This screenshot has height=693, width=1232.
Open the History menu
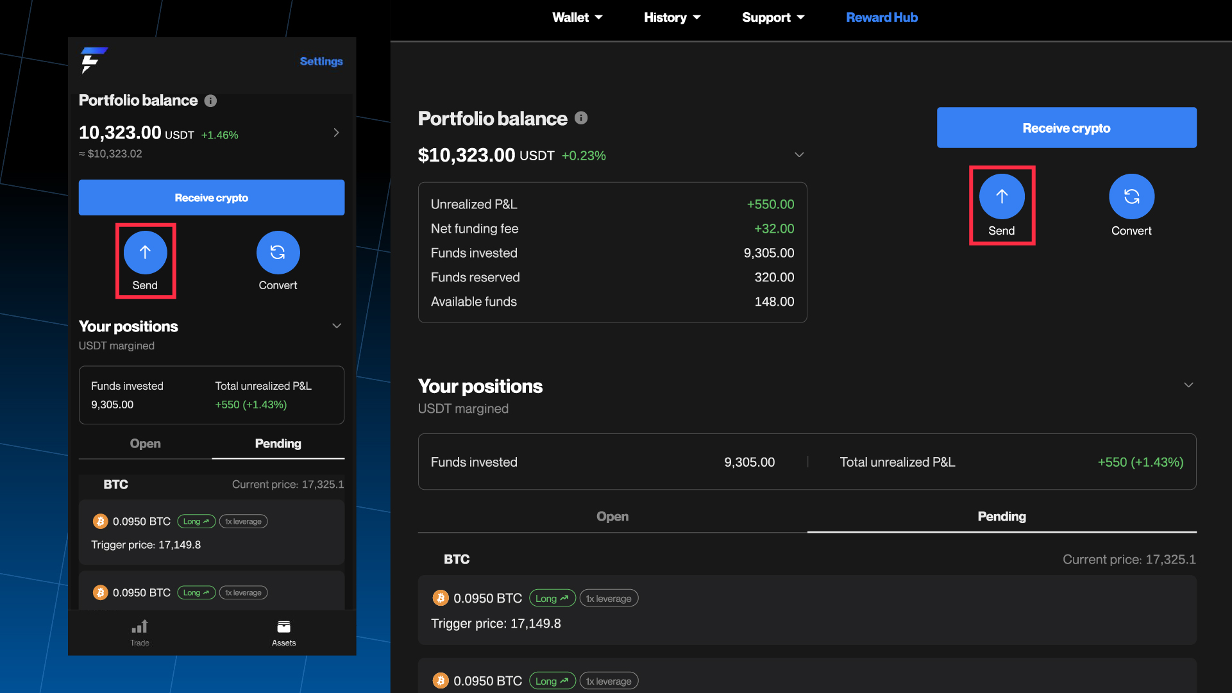pyautogui.click(x=671, y=17)
